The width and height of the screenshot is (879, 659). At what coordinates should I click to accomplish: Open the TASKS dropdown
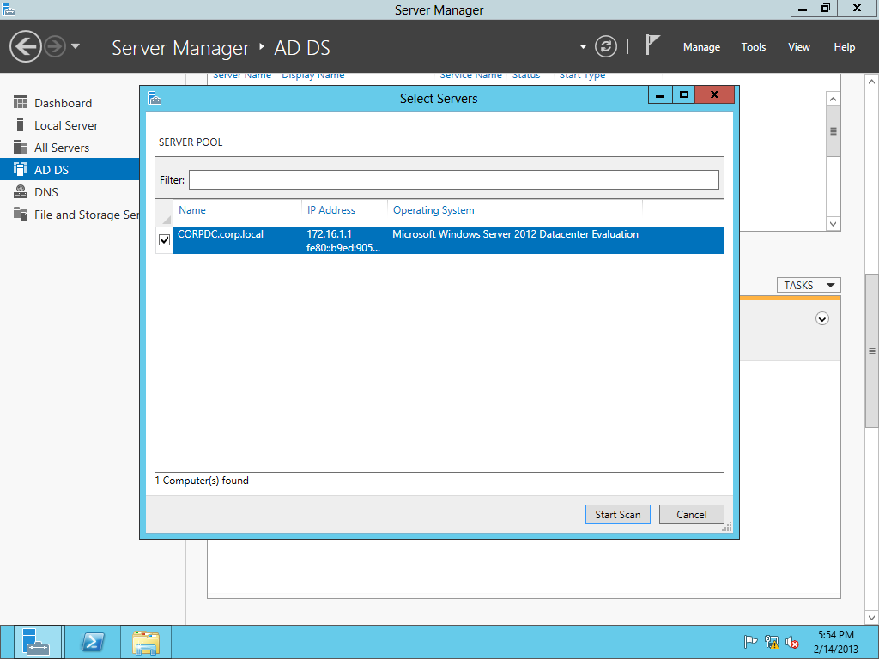click(x=809, y=285)
